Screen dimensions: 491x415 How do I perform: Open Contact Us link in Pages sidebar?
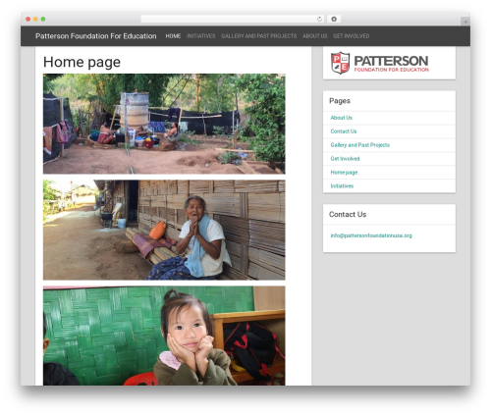coord(344,131)
